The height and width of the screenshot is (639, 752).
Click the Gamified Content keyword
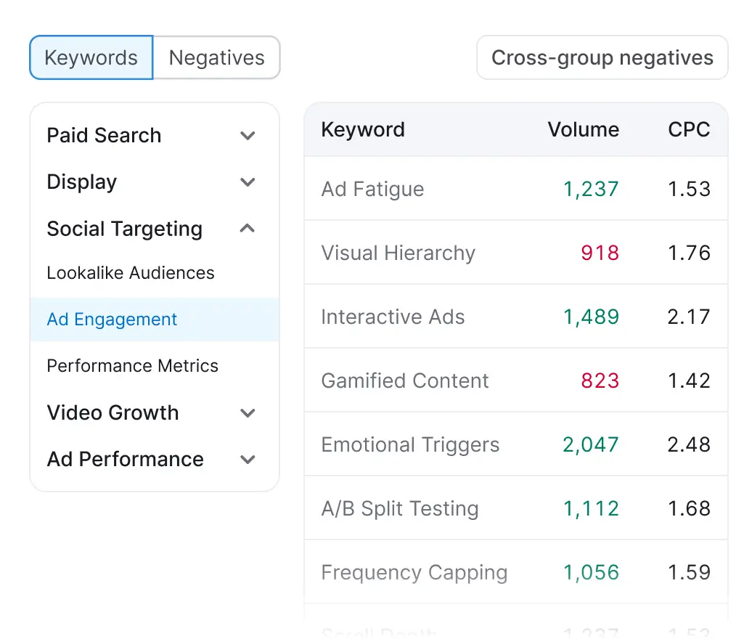point(405,381)
